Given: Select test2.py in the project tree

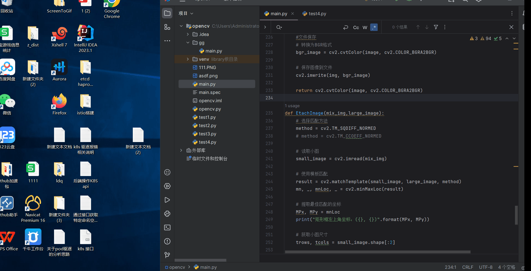Looking at the screenshot, I should coord(207,125).
